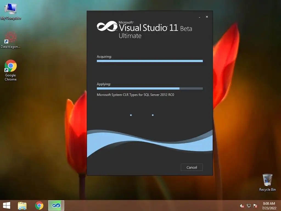Select My Computer desktop icon
Image resolution: width=281 pixels, height=211 pixels.
click(x=11, y=11)
